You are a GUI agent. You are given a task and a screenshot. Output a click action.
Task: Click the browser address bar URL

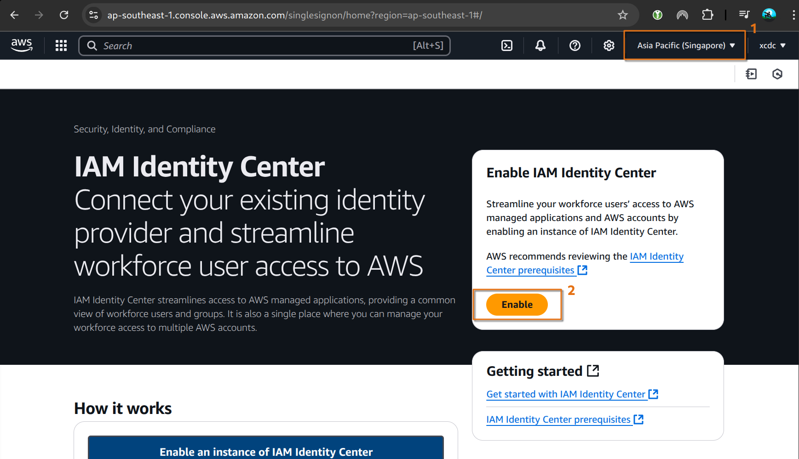[295, 15]
